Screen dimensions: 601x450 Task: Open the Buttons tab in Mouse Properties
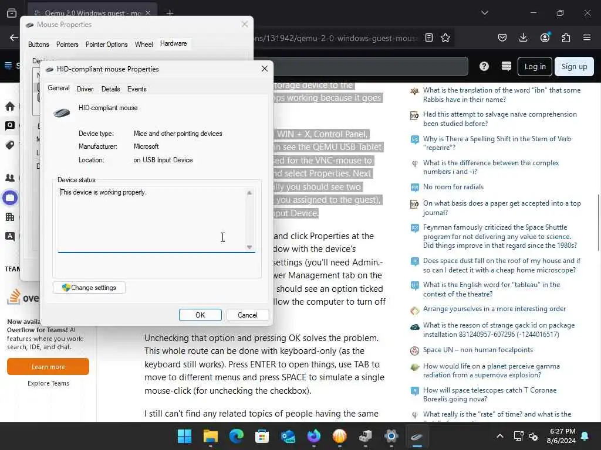[38, 45]
